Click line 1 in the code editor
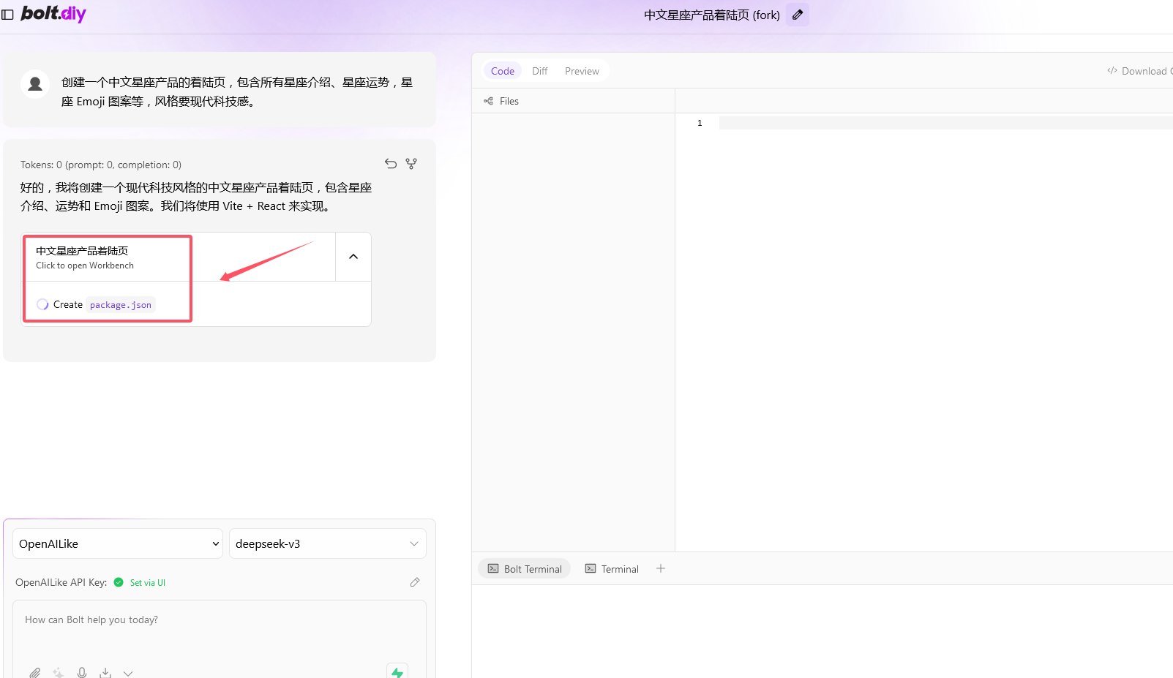Viewport: 1173px width, 678px height. point(945,123)
